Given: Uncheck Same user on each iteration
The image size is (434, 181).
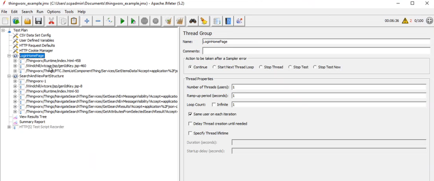Looking at the screenshot, I should [x=190, y=114].
